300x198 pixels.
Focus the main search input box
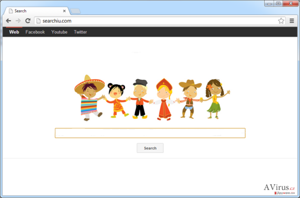click(x=150, y=133)
